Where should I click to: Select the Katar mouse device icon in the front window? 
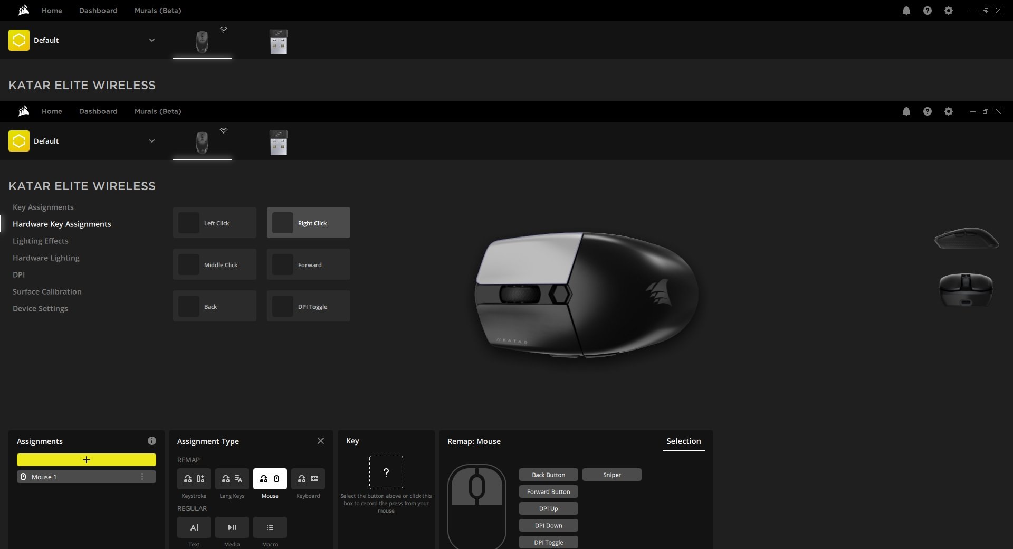pos(202,143)
